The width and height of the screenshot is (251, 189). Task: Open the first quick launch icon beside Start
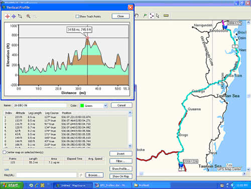[x=31, y=185]
